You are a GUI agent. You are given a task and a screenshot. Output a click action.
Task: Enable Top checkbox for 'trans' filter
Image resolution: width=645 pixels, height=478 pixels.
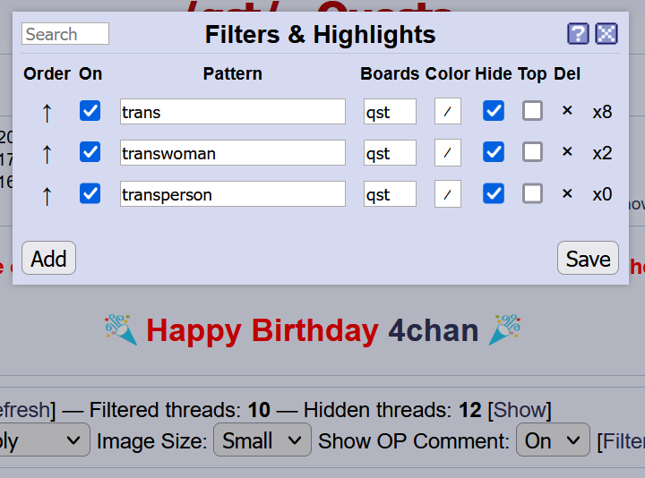click(x=533, y=111)
